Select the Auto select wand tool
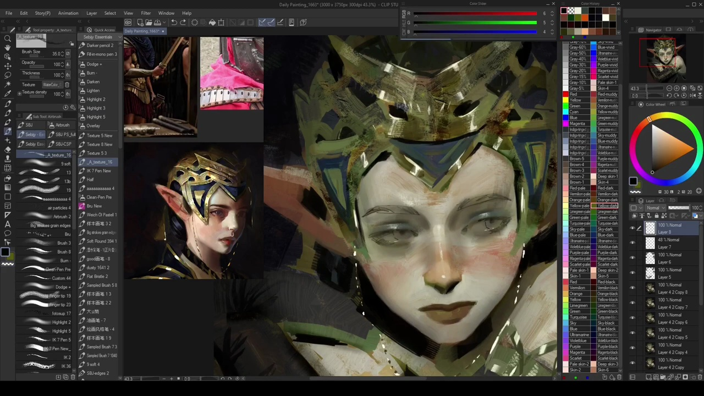704x396 pixels. (8, 85)
